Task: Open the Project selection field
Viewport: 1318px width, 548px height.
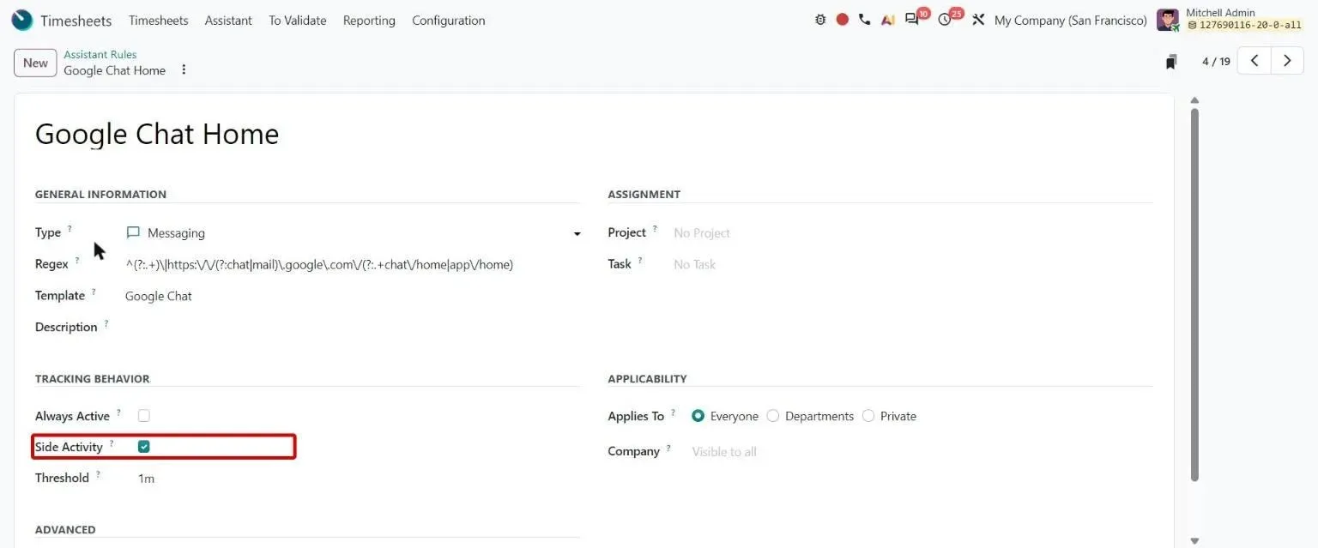Action: (x=913, y=232)
